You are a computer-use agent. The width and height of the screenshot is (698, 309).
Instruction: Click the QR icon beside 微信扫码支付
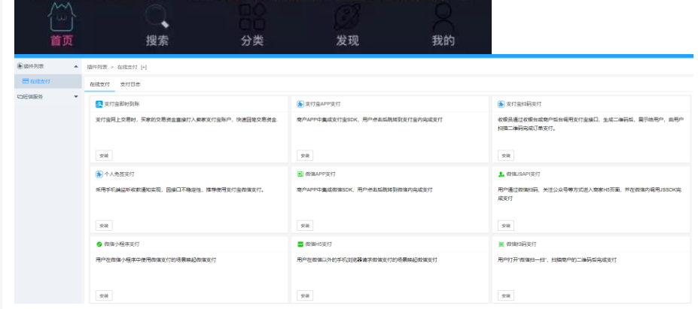click(501, 244)
